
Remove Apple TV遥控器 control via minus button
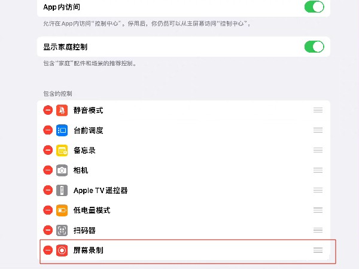[48, 190]
